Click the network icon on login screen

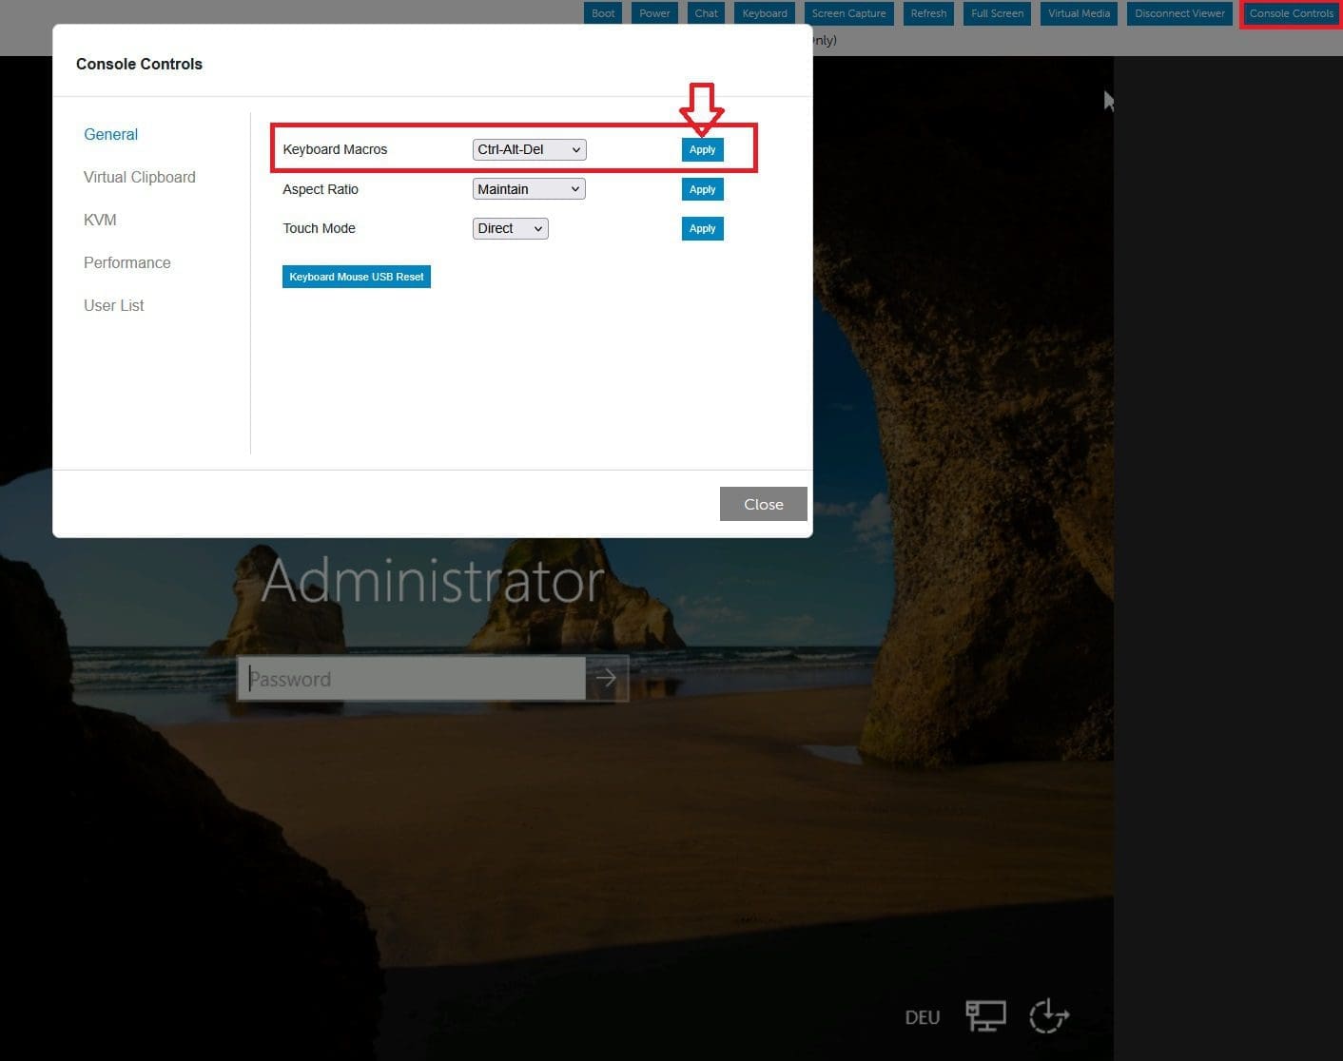coord(985,1016)
